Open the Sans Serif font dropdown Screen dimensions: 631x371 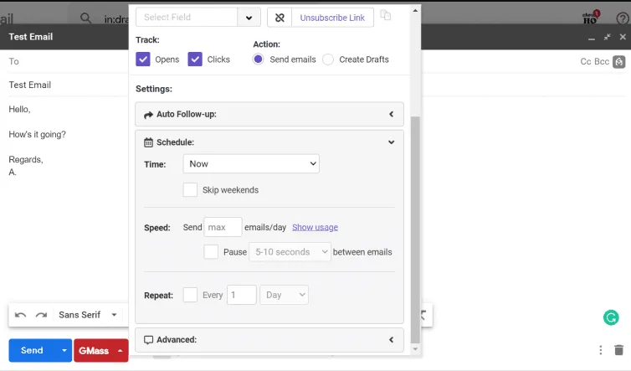coord(87,315)
